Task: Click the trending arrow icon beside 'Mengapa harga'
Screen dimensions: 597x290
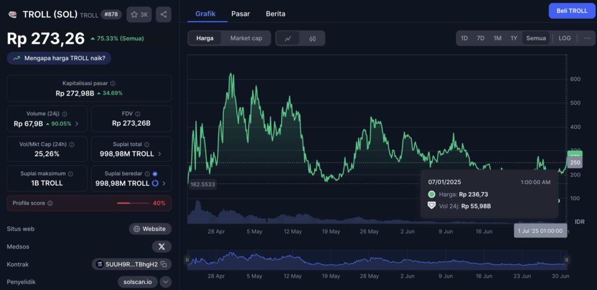Action: [16, 58]
